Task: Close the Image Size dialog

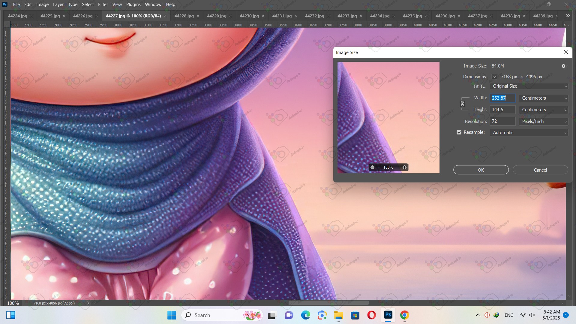Action: [x=566, y=52]
